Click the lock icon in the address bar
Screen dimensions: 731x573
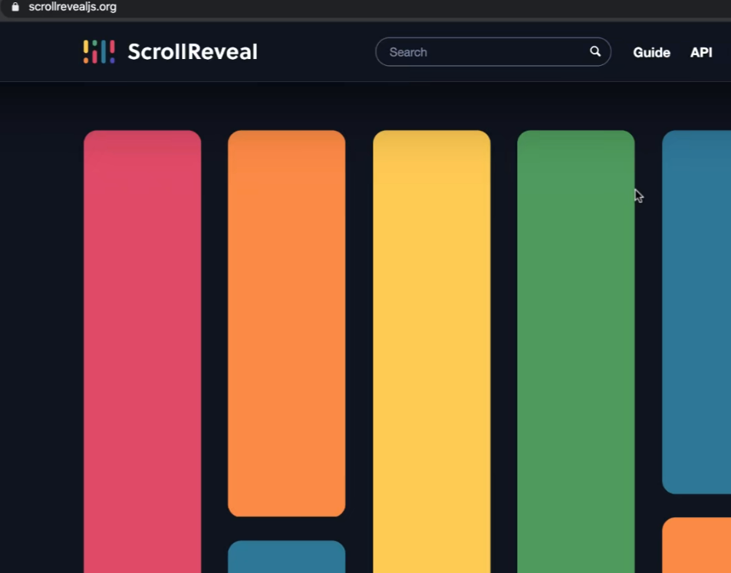[x=15, y=7]
